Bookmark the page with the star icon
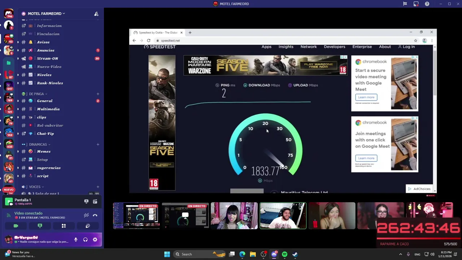 tap(416, 40)
